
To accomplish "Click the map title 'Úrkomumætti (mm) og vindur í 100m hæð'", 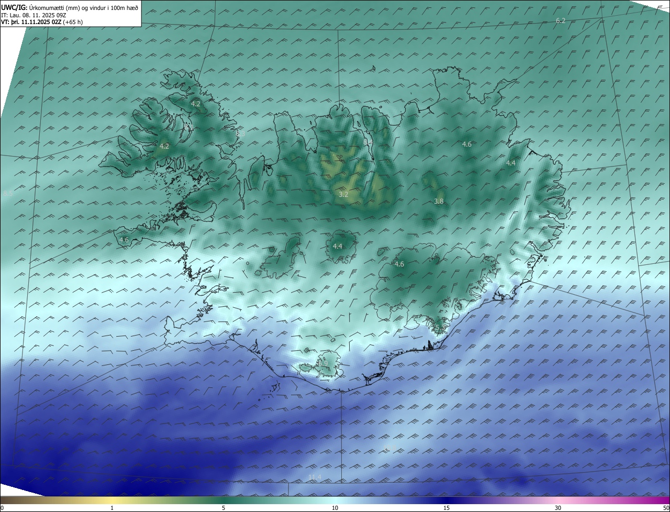I will pos(84,7).
